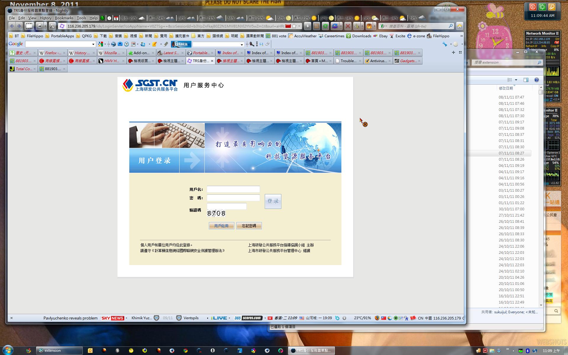
Task: Click the 用戶名 username input field
Action: tap(233, 189)
